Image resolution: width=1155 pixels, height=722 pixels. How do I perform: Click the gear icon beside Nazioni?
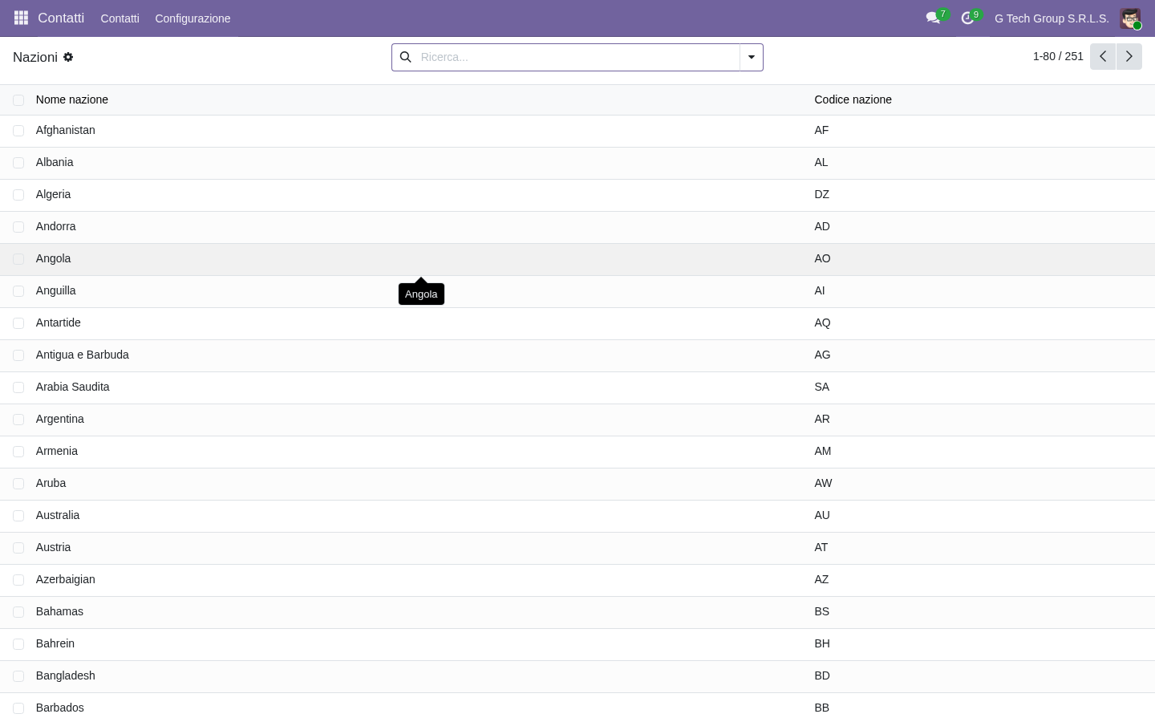(68, 57)
